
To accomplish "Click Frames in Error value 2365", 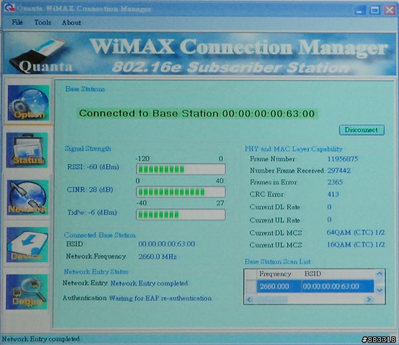I will (335, 182).
